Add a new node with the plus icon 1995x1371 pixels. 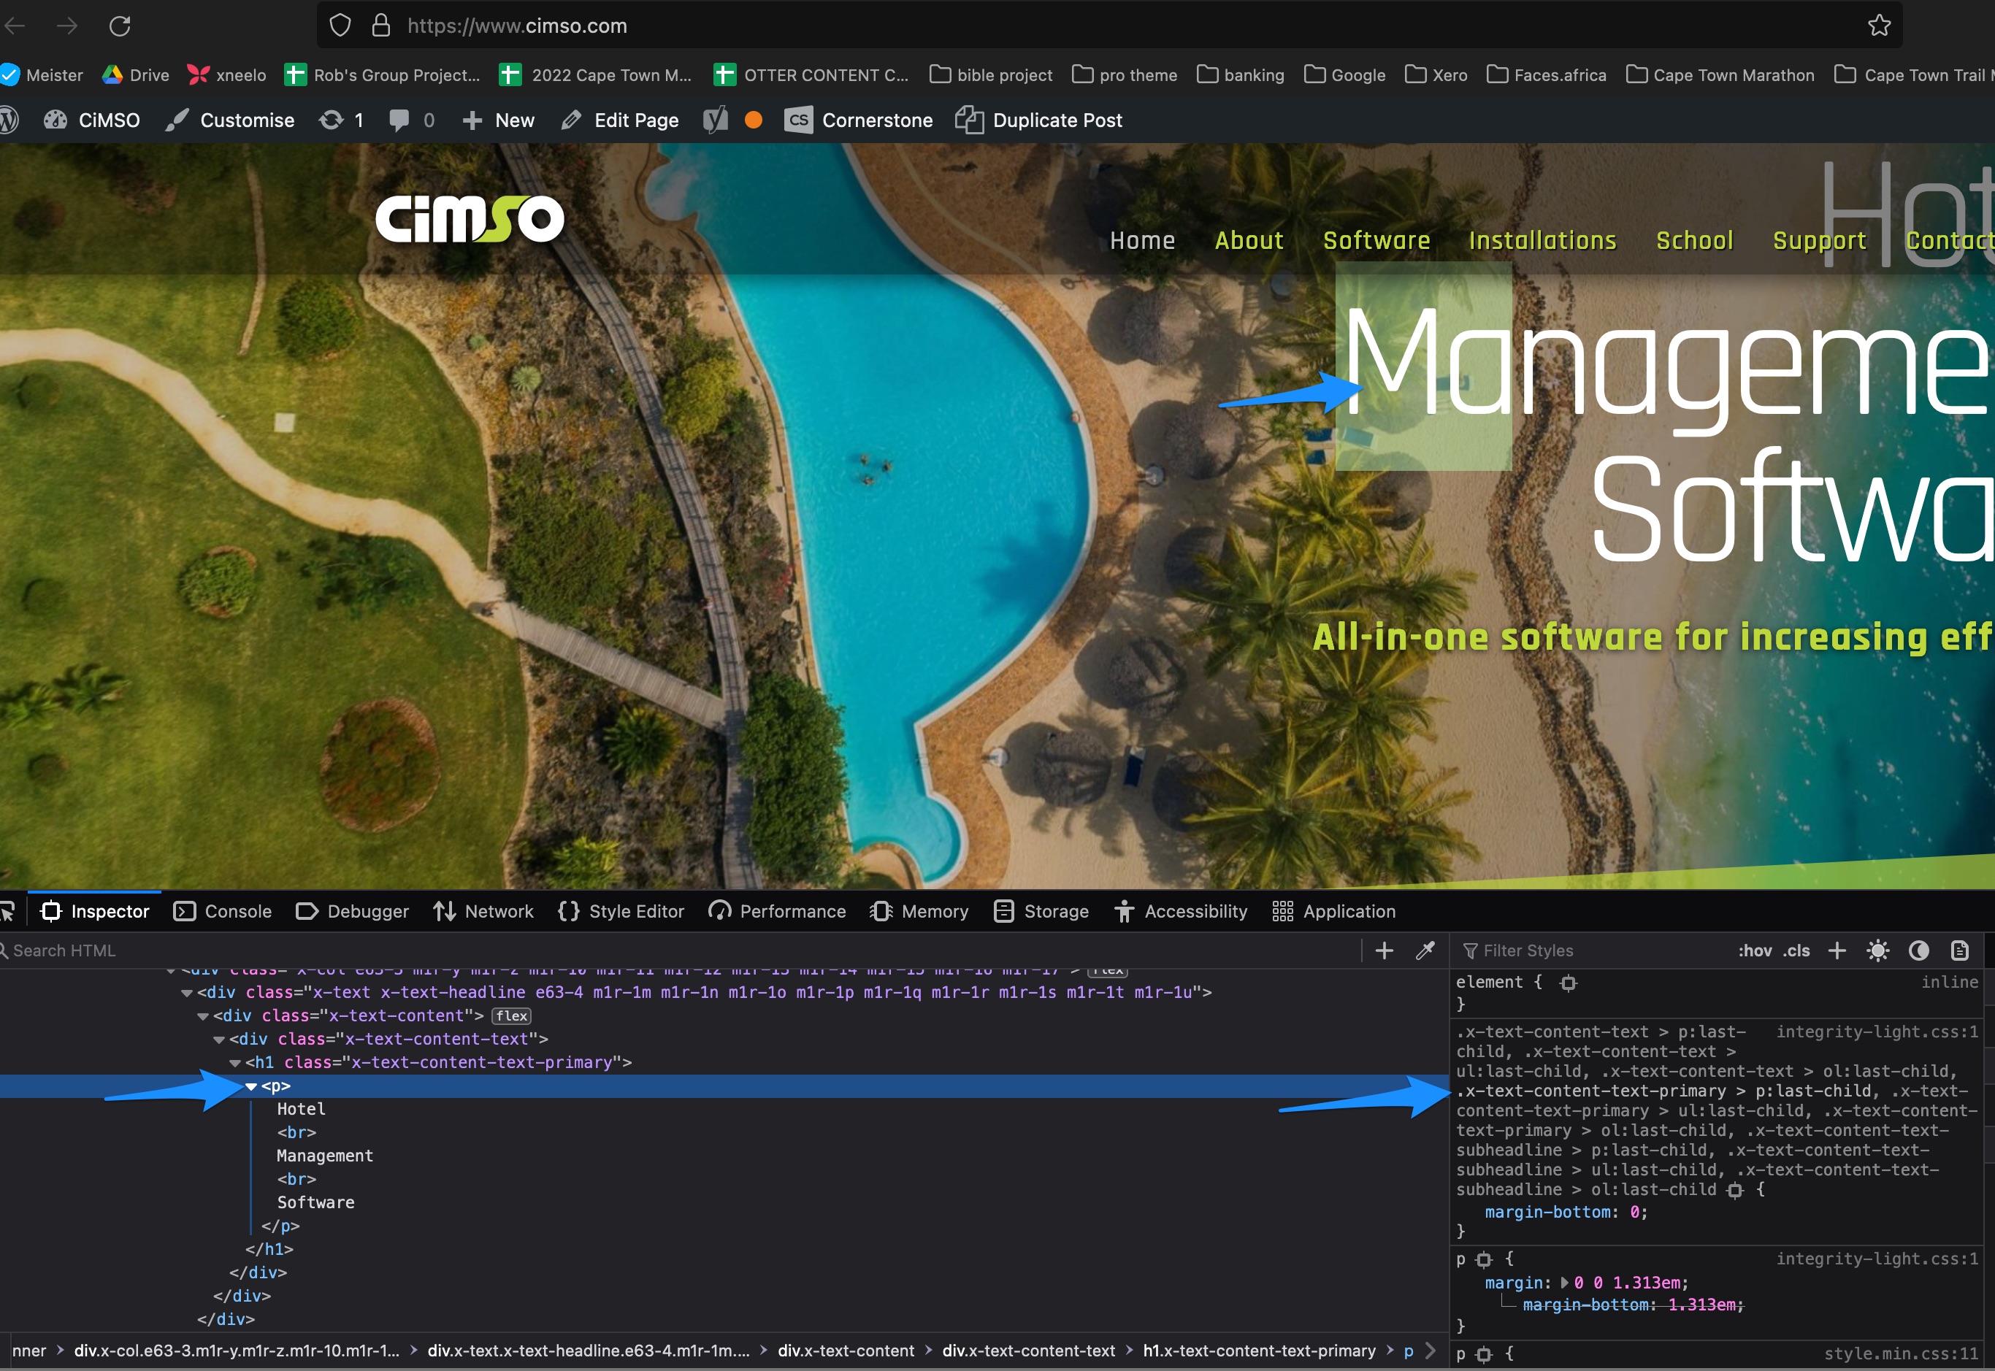click(1384, 950)
